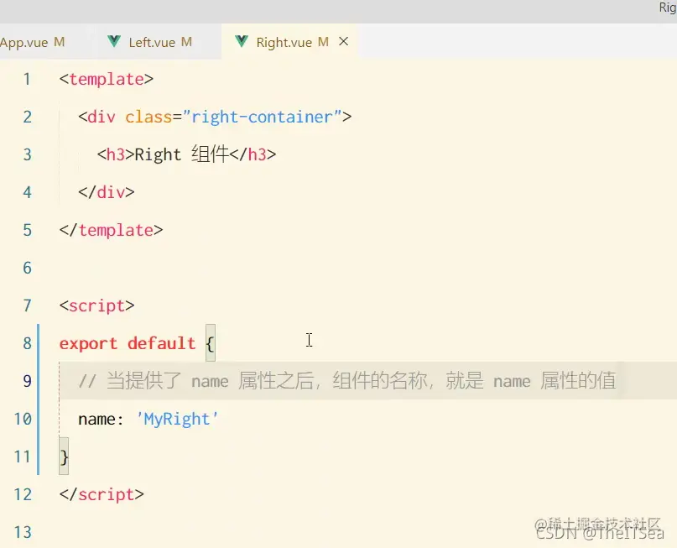
Task: Close the Right.vue tab
Action: coord(344,41)
